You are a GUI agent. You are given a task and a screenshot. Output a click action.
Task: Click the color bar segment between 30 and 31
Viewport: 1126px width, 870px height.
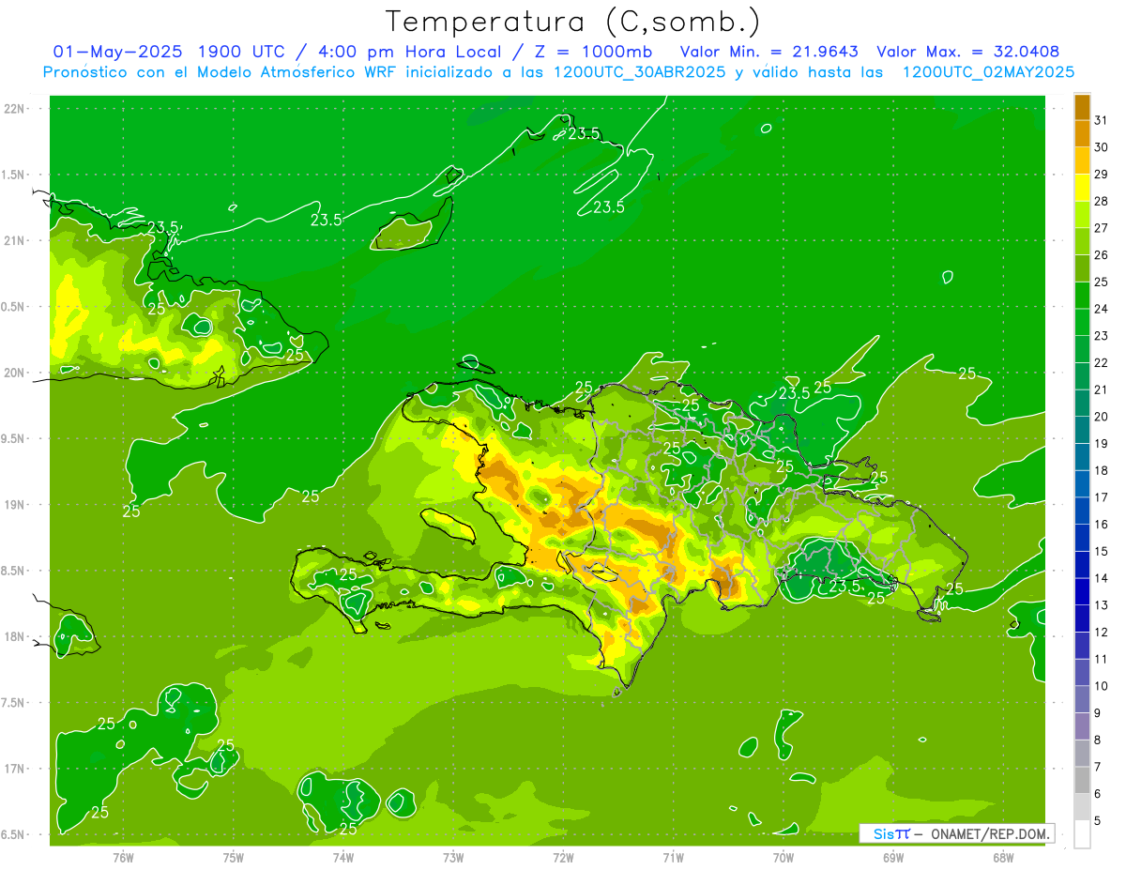(1082, 133)
